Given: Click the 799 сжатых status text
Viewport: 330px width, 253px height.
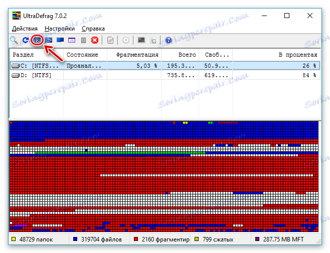Looking at the screenshot, I should tap(218, 239).
